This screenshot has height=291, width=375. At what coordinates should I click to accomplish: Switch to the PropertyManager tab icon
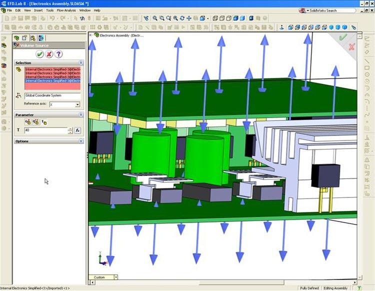(24, 38)
